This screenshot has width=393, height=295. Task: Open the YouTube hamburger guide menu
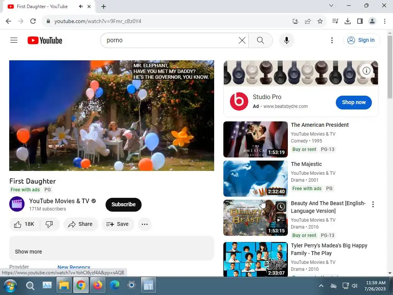pyautogui.click(x=14, y=40)
